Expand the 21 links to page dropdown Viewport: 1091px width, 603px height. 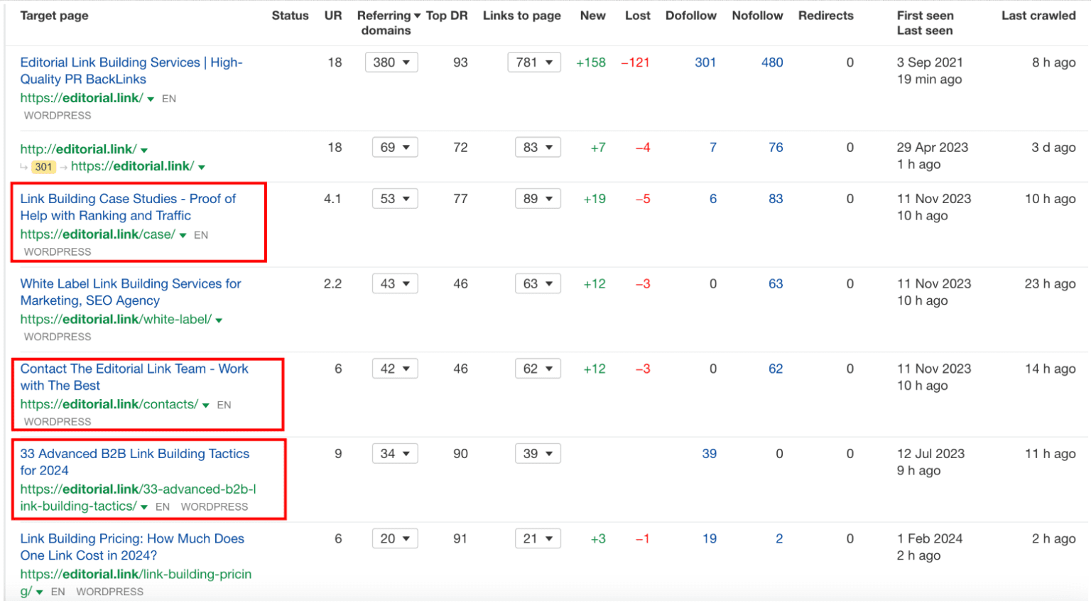(538, 539)
